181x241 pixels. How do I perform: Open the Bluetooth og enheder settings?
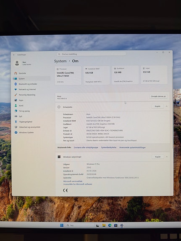tap(26, 84)
